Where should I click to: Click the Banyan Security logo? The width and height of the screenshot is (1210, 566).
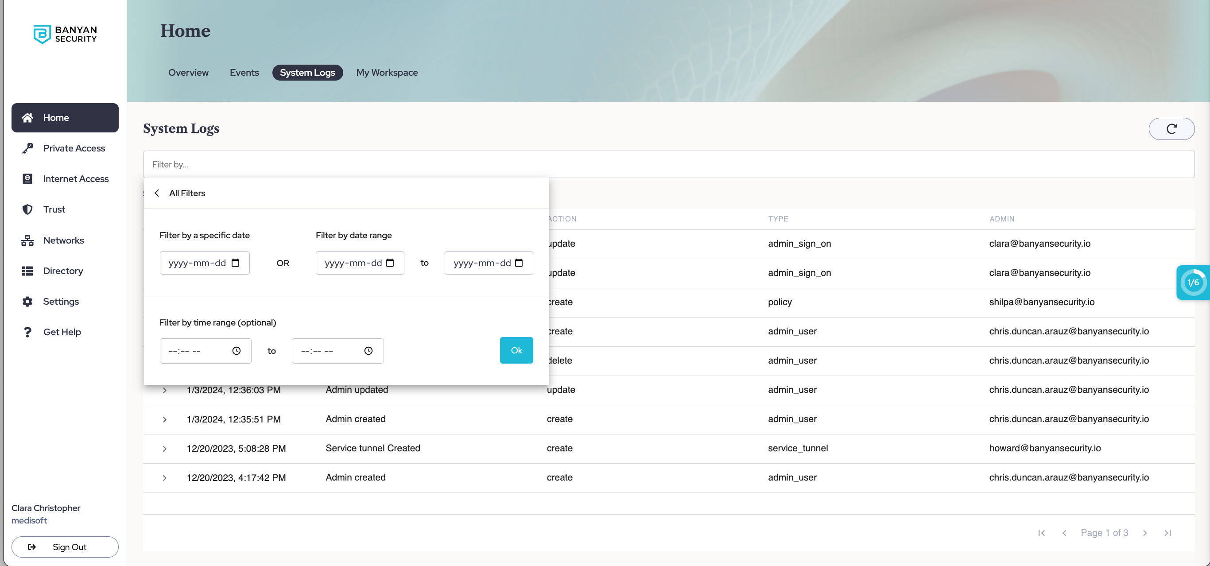(65, 34)
